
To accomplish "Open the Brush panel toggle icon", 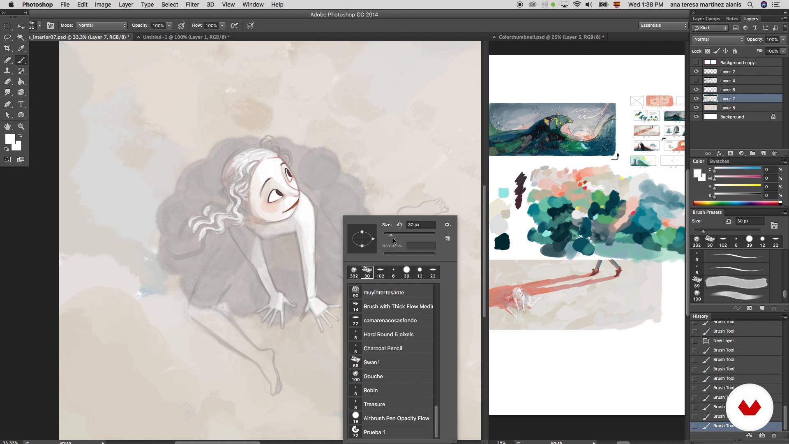I will click(x=51, y=25).
